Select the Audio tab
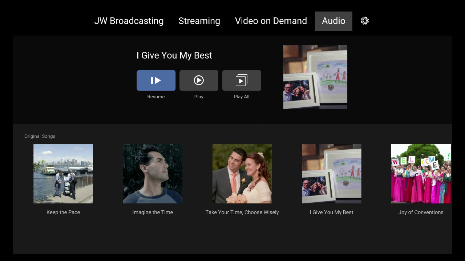Image resolution: width=465 pixels, height=261 pixels. point(333,21)
